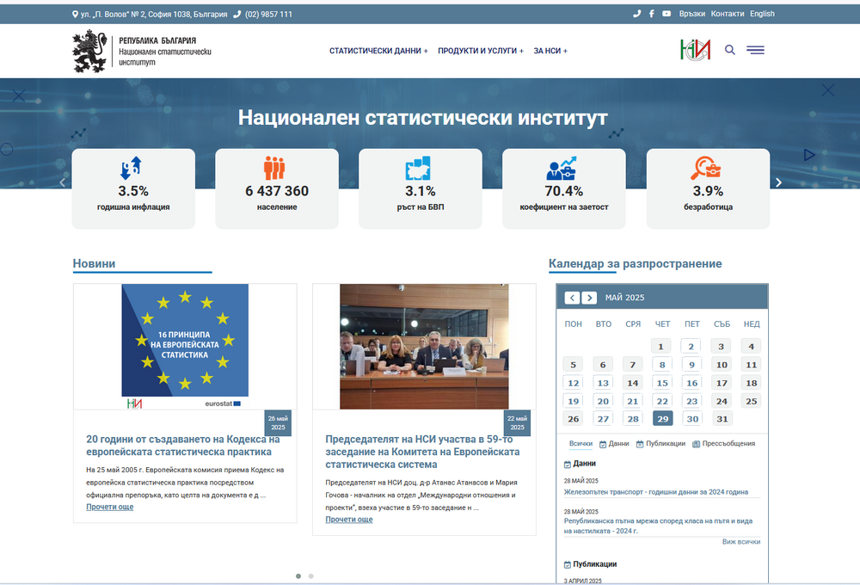
Task: Click the population icon above 6 437 360
Action: point(276,168)
